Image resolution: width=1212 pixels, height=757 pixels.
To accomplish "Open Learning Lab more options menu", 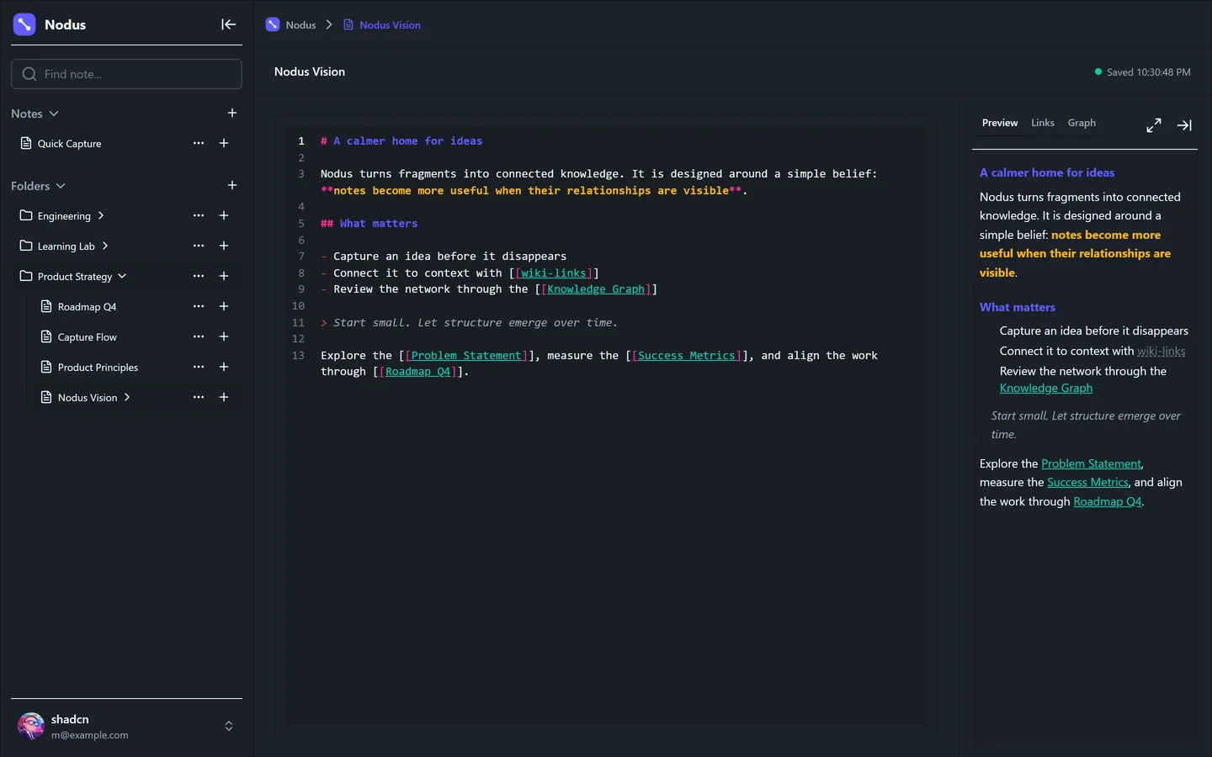I will [199, 246].
